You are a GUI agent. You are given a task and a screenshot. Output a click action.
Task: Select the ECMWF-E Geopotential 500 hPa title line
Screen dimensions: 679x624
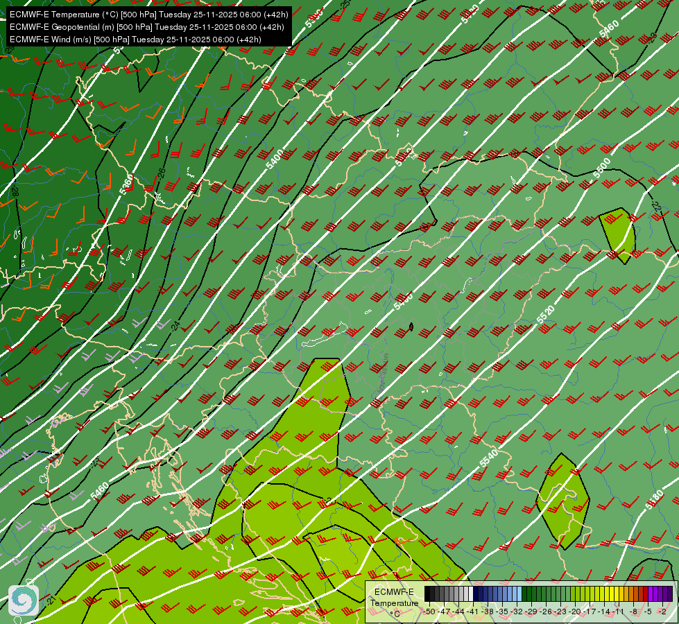click(x=147, y=27)
